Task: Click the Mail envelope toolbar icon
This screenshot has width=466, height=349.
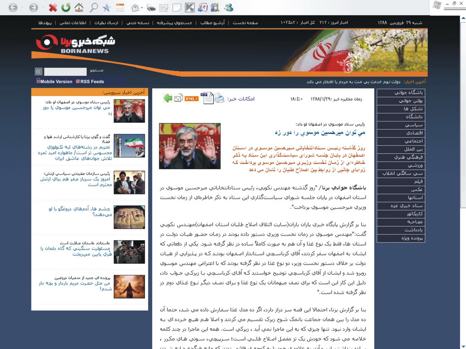Action: pyautogui.click(x=135, y=8)
